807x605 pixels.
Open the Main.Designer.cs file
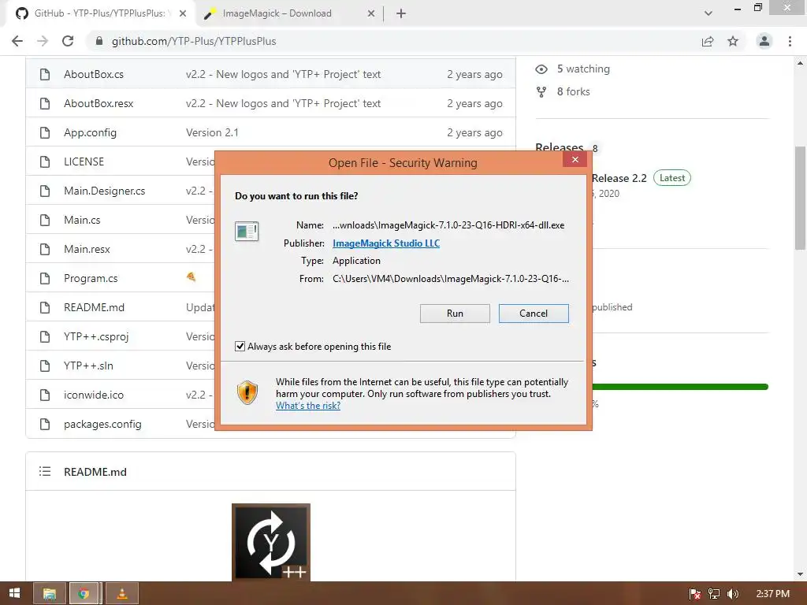(x=105, y=191)
